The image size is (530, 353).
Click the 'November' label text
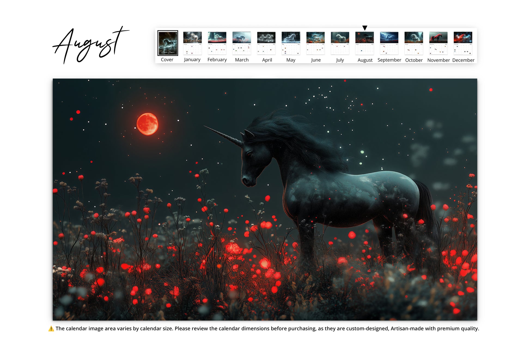point(438,60)
